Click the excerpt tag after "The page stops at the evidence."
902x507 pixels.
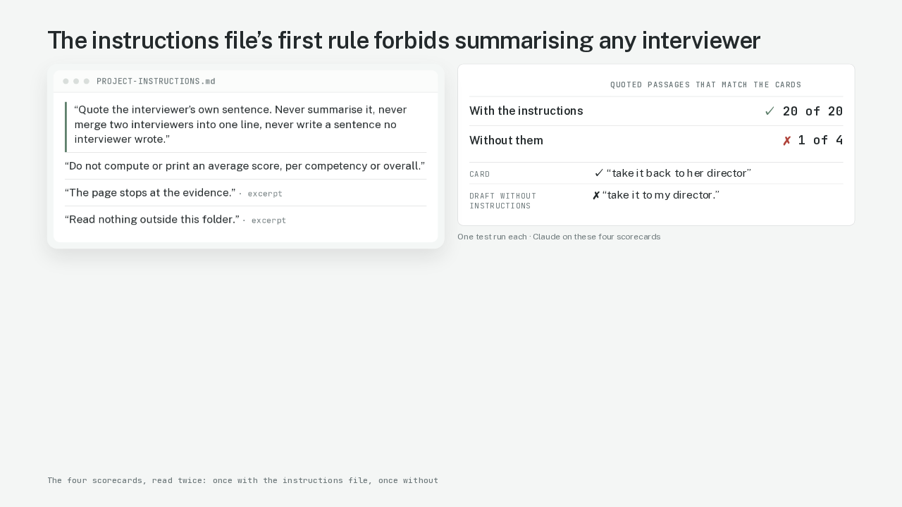point(265,194)
